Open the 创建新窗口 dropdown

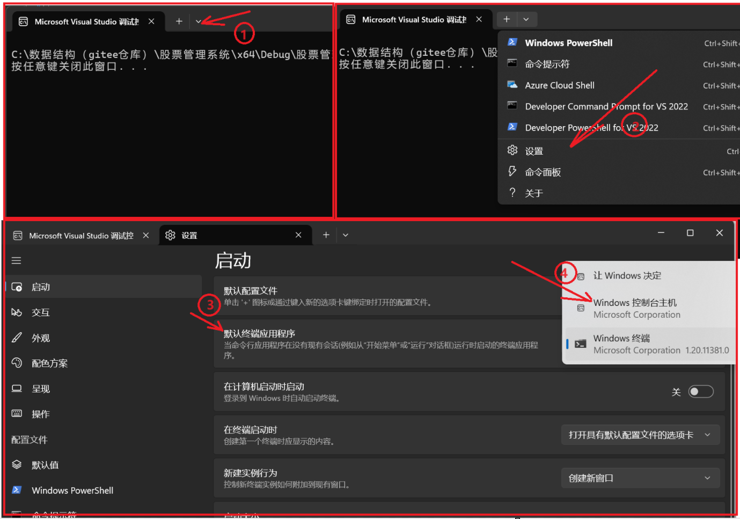[640, 478]
